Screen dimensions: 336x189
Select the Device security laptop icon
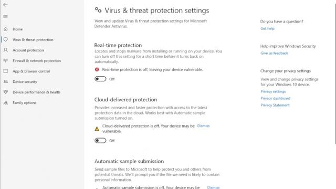pos(6,81)
